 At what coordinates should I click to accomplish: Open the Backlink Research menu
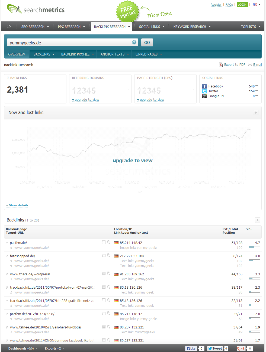click(x=112, y=27)
